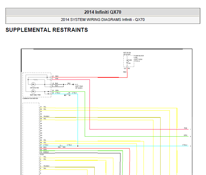Click the pin 68 'RED' wire label
The width and height of the screenshot is (206, 175).
pyautogui.click(x=45, y=147)
